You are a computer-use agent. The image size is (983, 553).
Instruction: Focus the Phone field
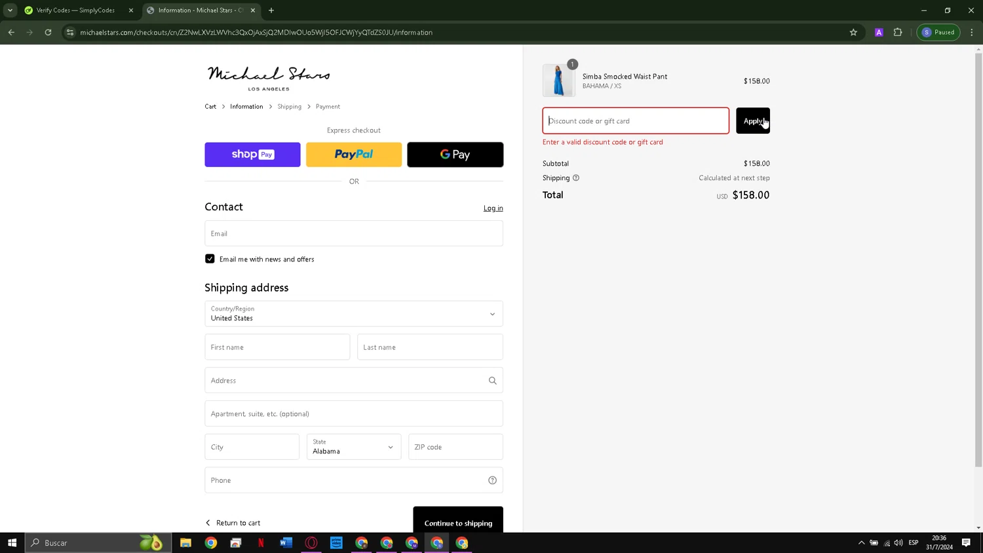pos(354,480)
